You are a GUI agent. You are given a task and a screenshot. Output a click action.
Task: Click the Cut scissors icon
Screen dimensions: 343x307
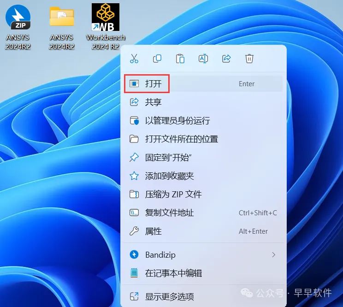[134, 59]
